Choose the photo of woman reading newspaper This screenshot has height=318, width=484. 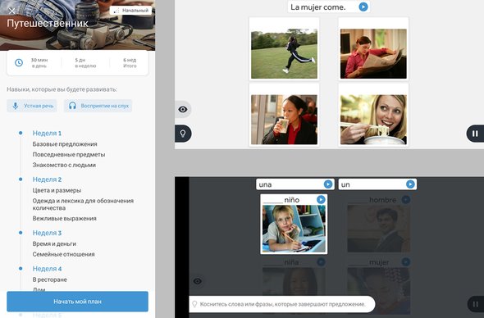373,53
